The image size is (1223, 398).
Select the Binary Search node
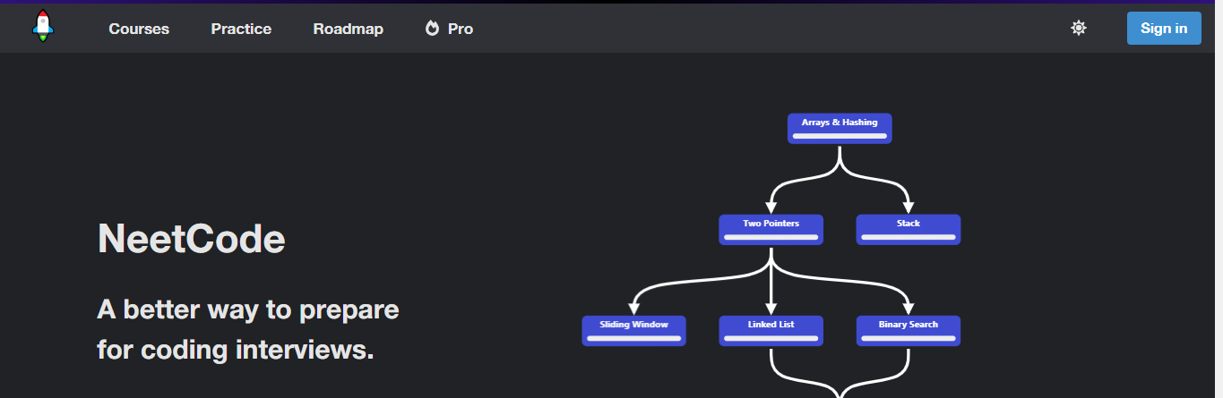coord(909,331)
